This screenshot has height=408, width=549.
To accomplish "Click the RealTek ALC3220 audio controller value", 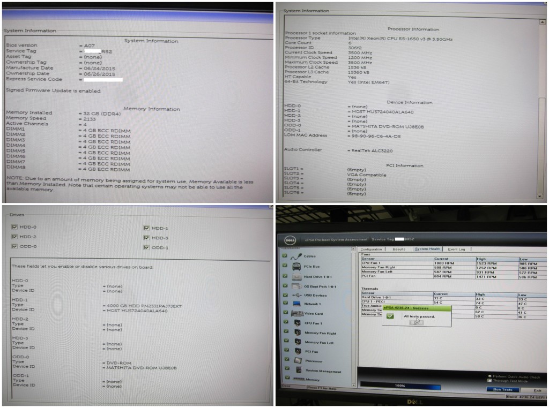I will (x=372, y=150).
